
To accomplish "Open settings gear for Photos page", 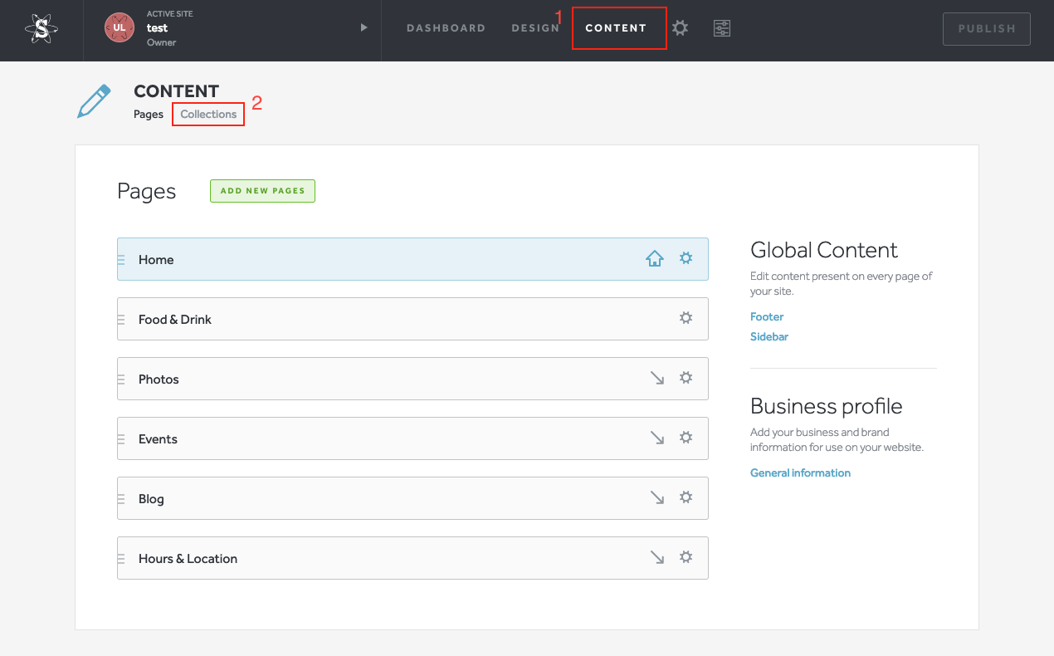I will tap(686, 378).
